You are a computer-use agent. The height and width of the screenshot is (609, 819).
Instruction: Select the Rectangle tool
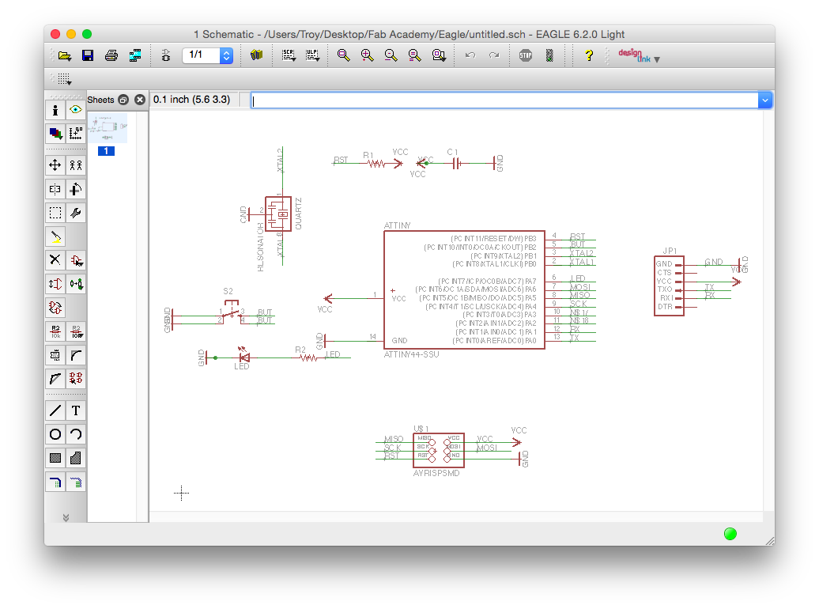tap(55, 458)
